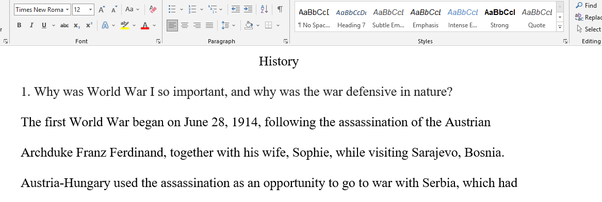This screenshot has height=202, width=602.
Task: Create a multilevel list
Action: [213, 10]
